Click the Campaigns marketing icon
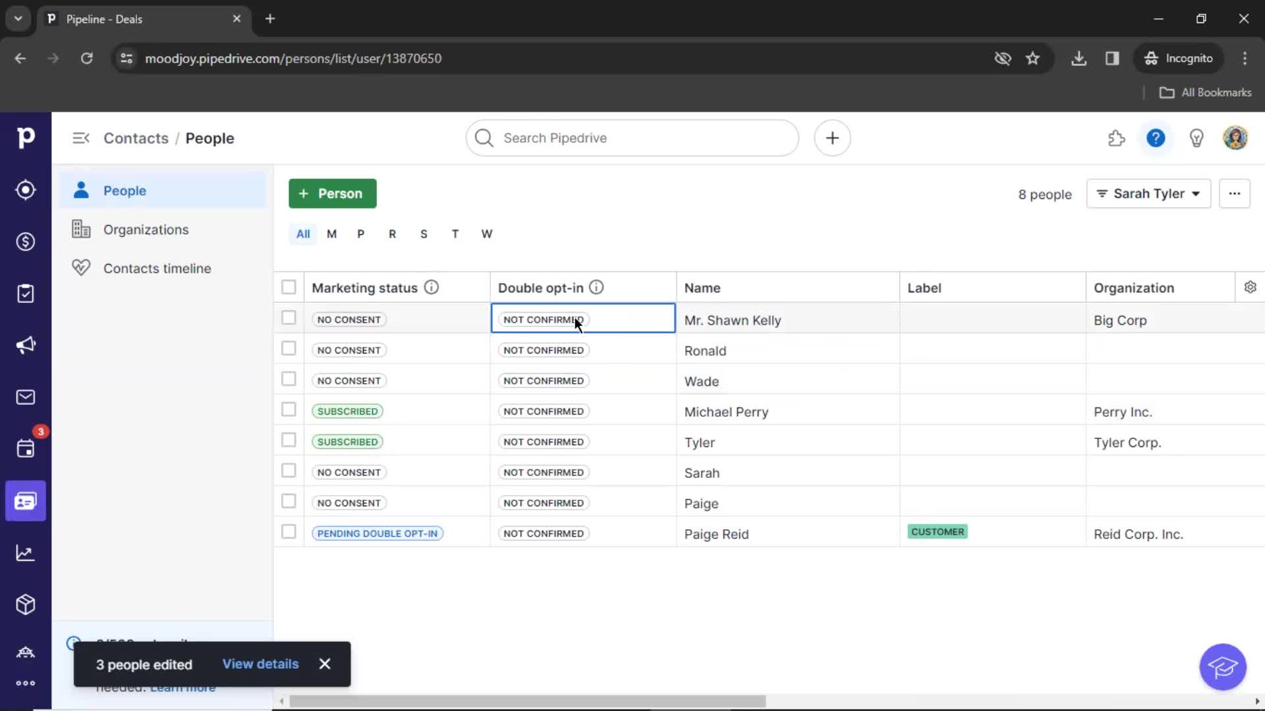The width and height of the screenshot is (1265, 711). (x=25, y=345)
